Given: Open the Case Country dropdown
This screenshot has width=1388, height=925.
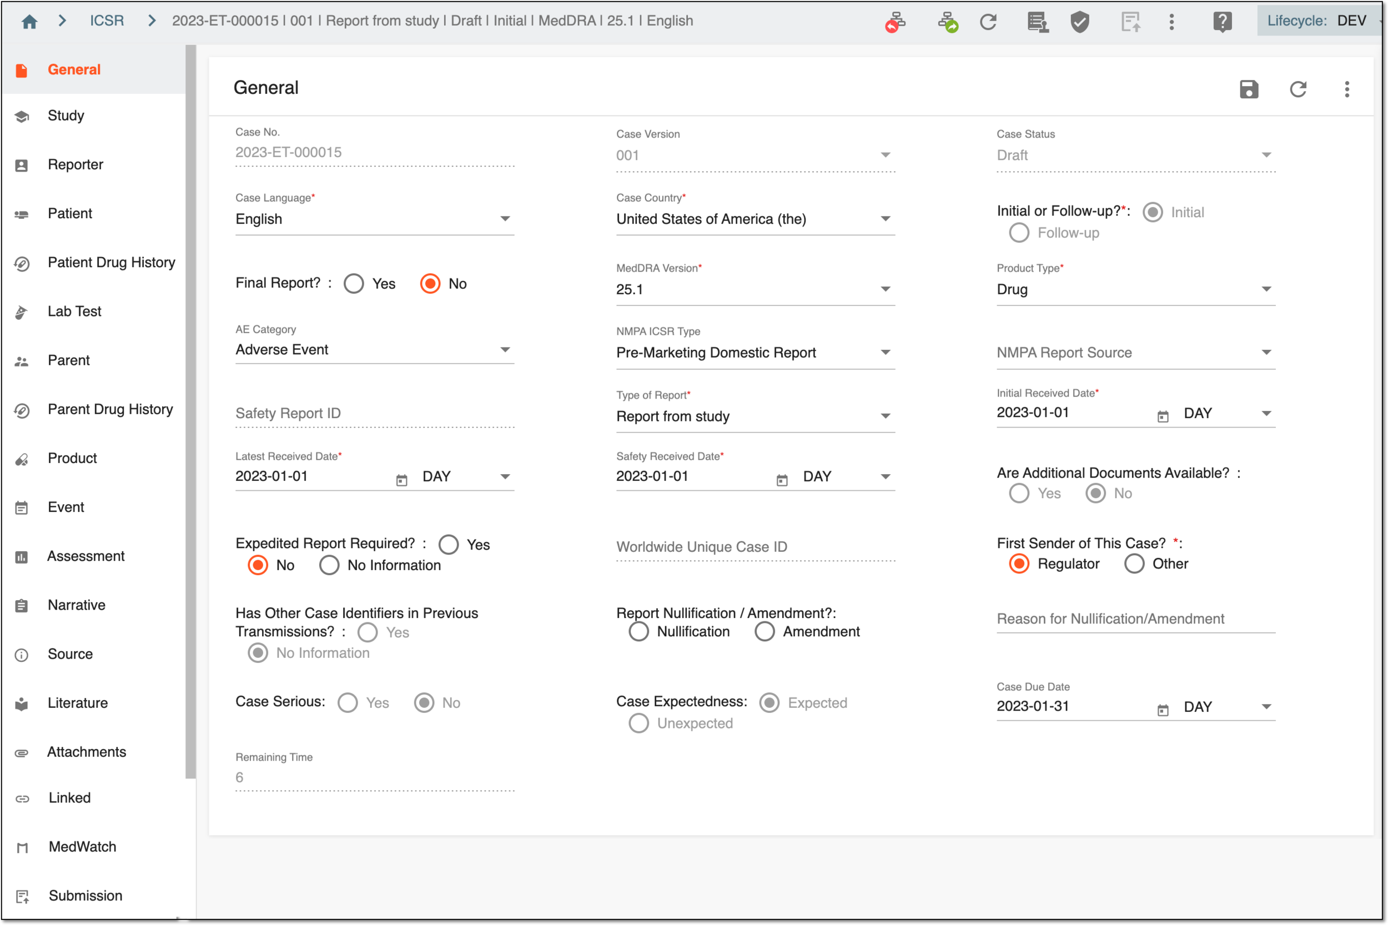Looking at the screenshot, I should (x=755, y=219).
